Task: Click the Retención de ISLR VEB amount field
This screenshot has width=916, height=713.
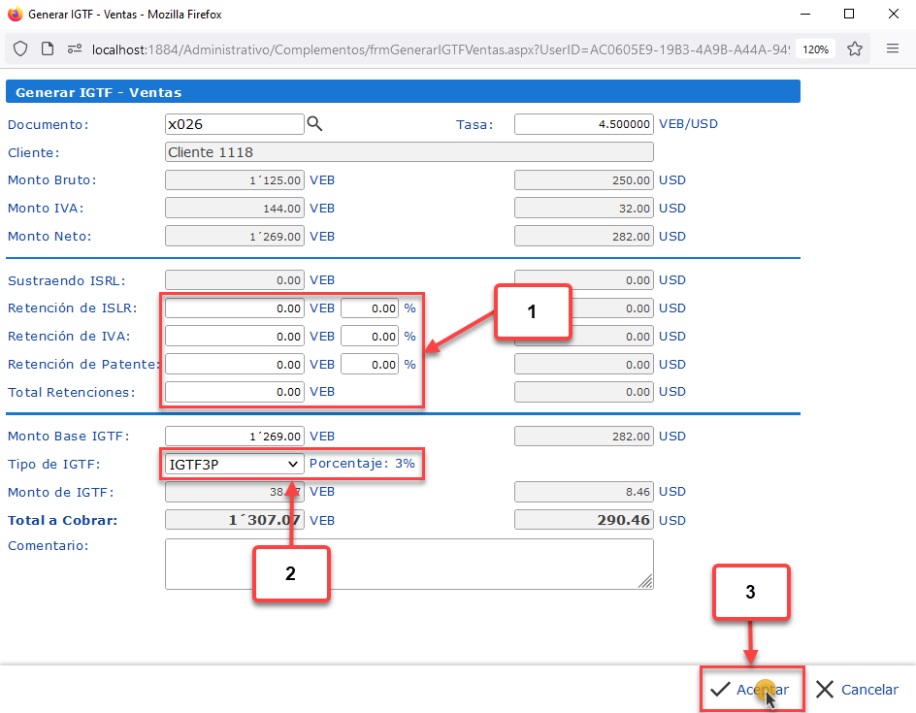Action: click(234, 308)
